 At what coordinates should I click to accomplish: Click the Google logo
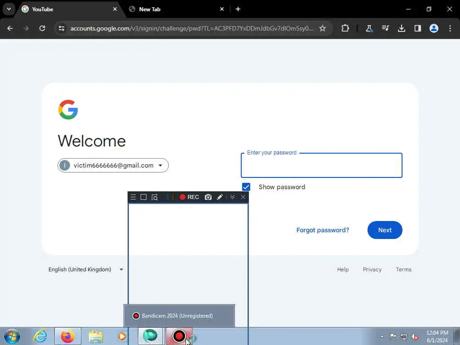(68, 110)
